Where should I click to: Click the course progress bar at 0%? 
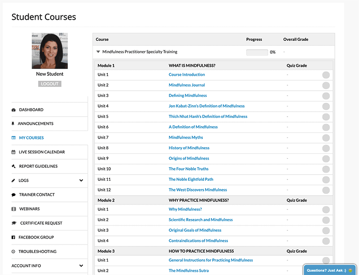(x=257, y=52)
